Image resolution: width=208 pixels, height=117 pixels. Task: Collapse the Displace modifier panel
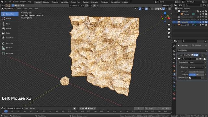178,55
